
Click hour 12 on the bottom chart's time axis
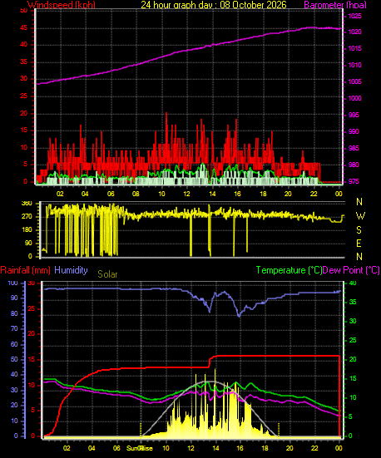190,448
